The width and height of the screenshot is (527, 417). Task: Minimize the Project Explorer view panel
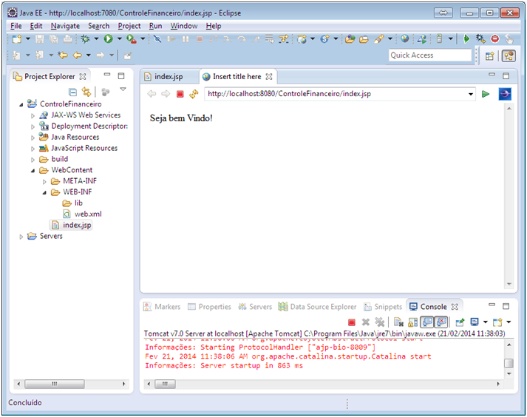coord(107,75)
